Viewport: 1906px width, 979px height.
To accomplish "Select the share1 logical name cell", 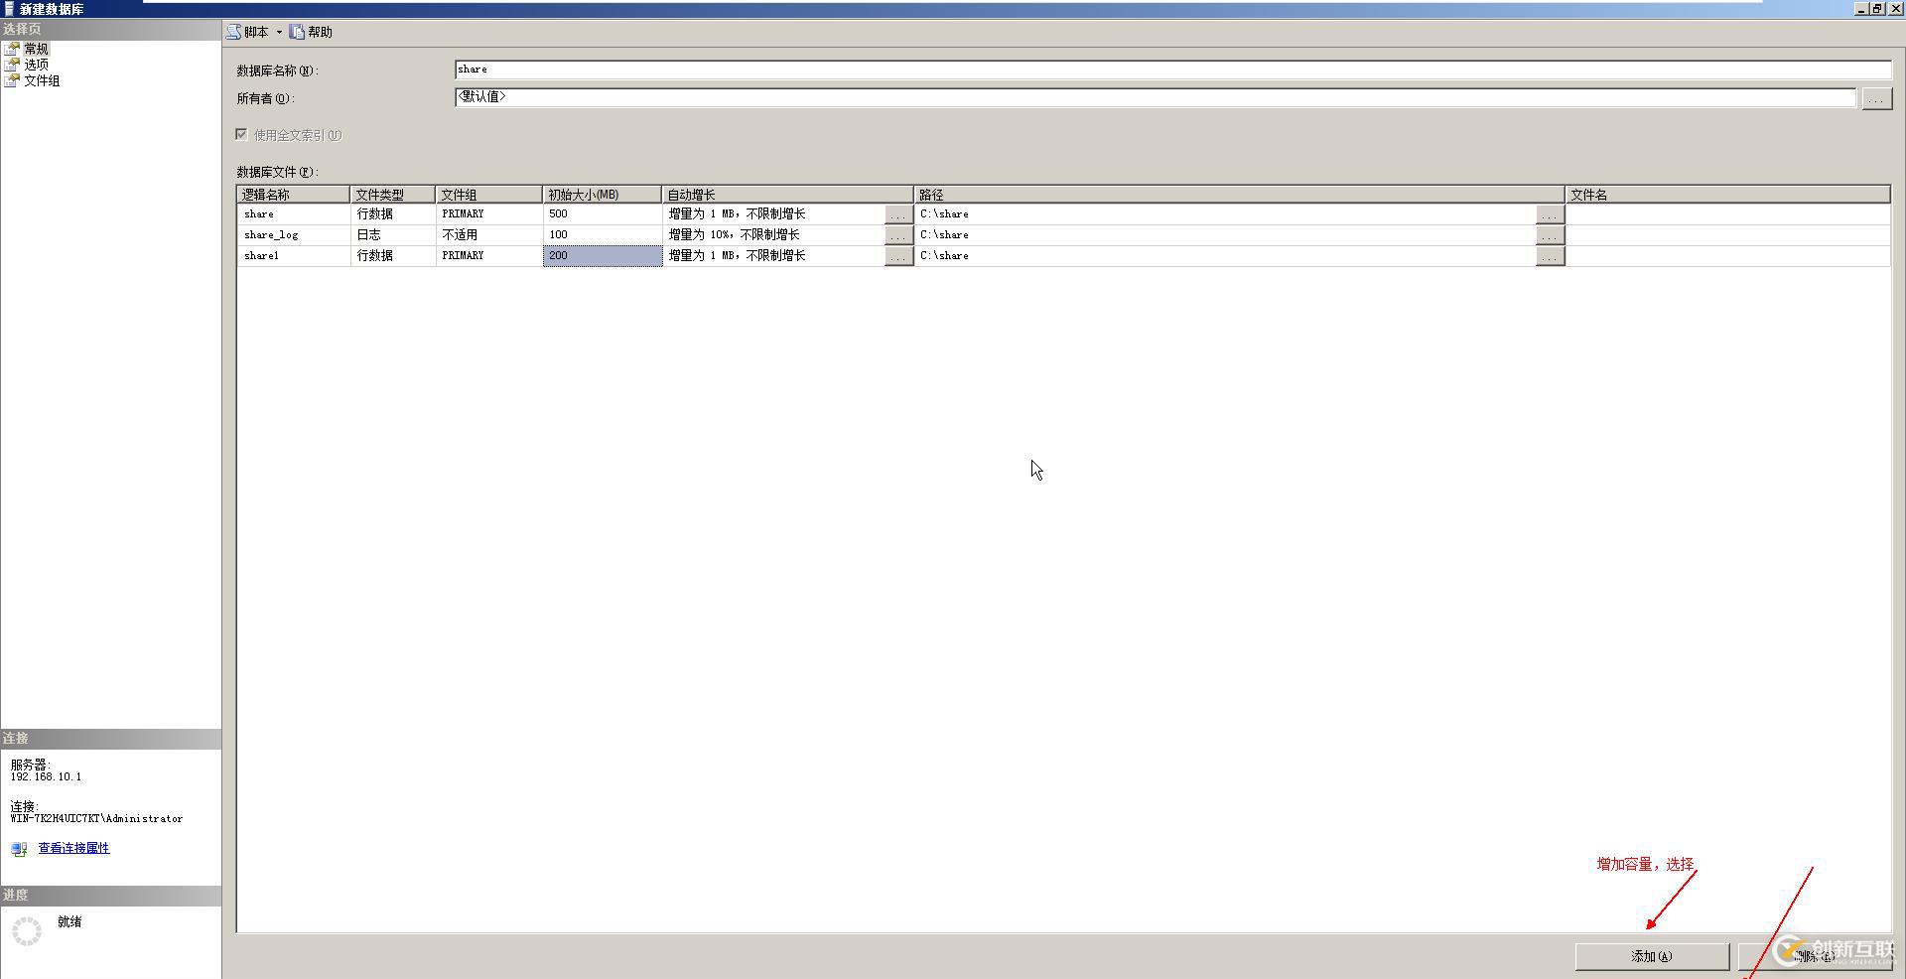I will [294, 256].
